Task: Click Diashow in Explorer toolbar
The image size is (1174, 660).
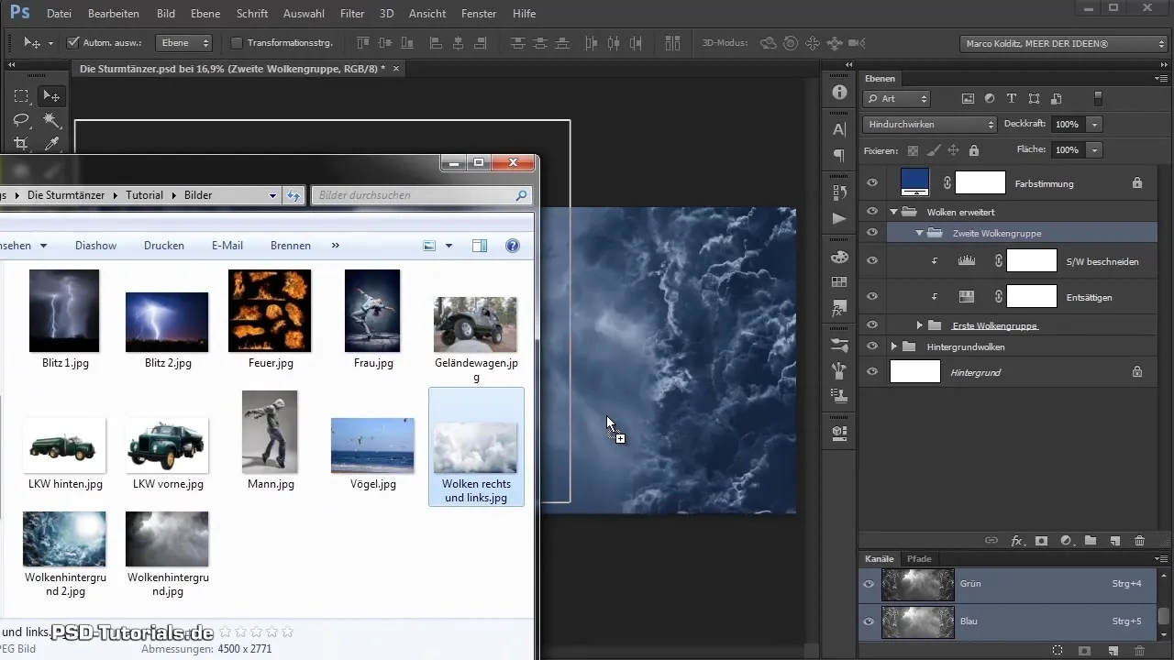Action: (95, 246)
